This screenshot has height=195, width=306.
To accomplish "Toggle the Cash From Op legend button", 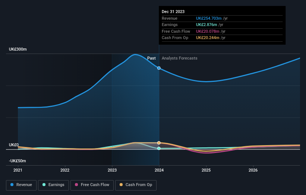I will 136,185.
